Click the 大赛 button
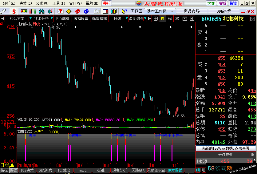This screenshot has height=174, width=257. point(211,3)
